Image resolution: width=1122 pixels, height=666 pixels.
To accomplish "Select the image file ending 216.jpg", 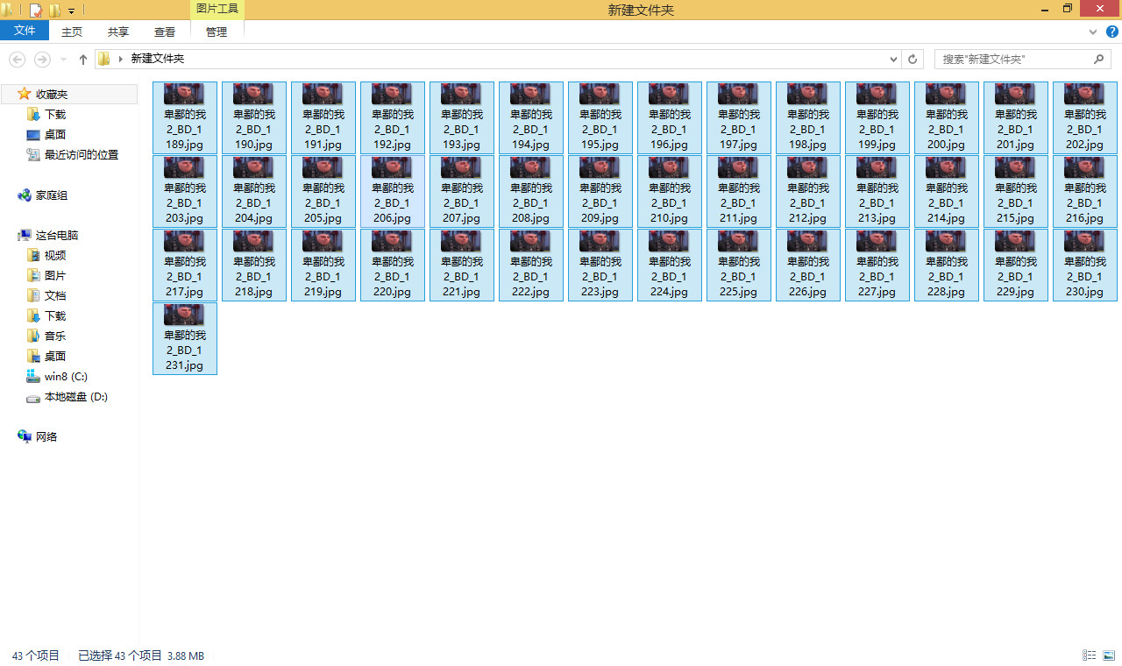I will pos(1085,192).
